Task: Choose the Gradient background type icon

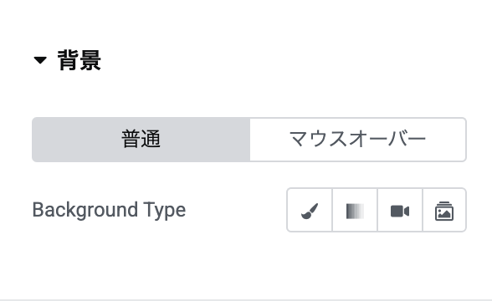Action: [x=355, y=210]
